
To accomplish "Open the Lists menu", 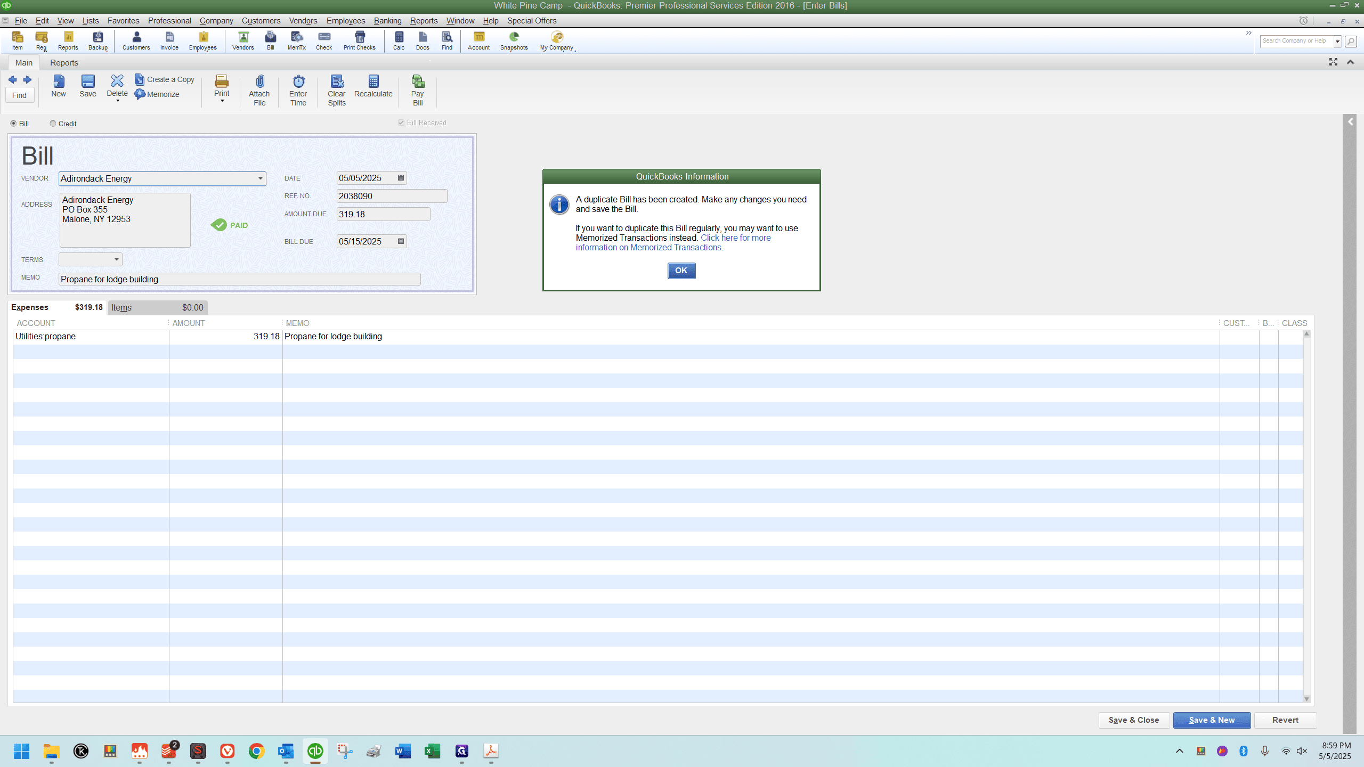I will (x=91, y=21).
